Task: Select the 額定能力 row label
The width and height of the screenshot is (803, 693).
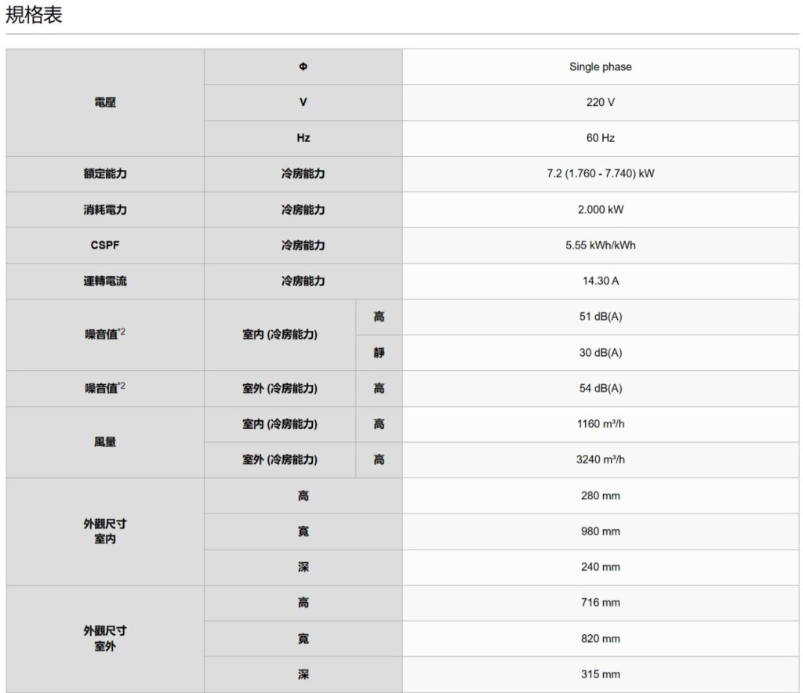Action: [x=105, y=173]
